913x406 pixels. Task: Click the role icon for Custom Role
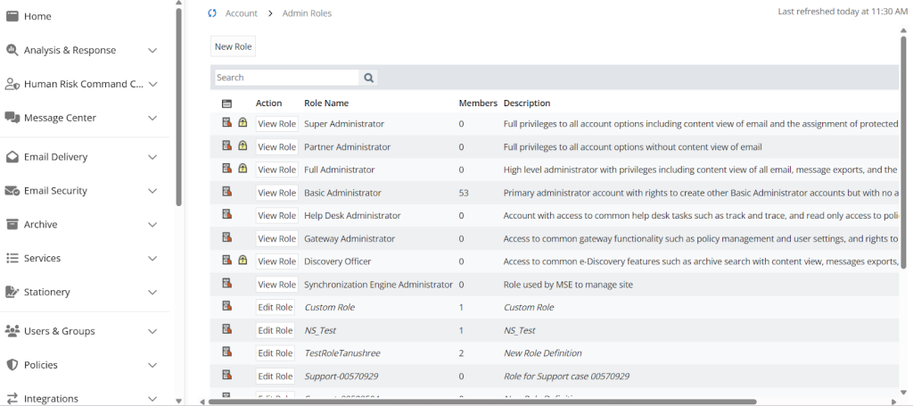click(227, 306)
